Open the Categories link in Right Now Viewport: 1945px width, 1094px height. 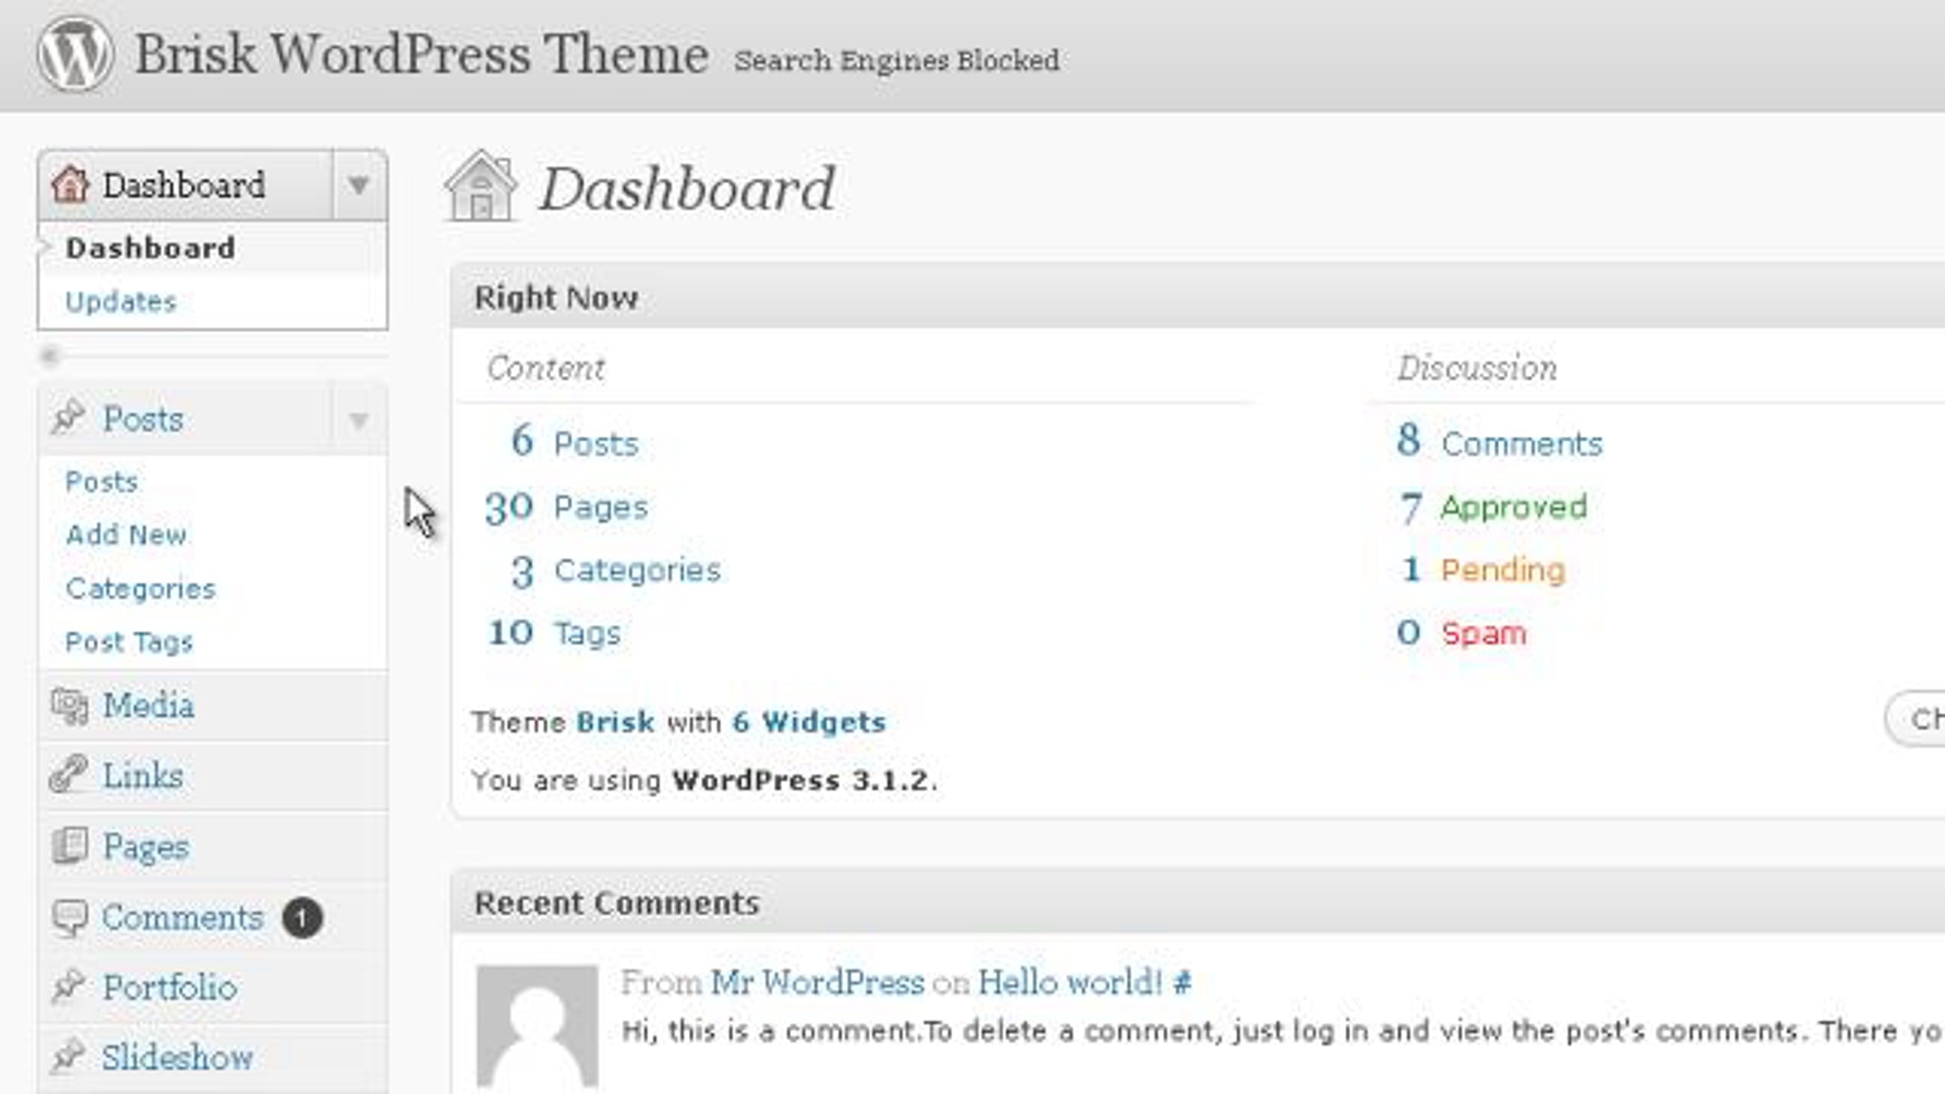coord(638,571)
